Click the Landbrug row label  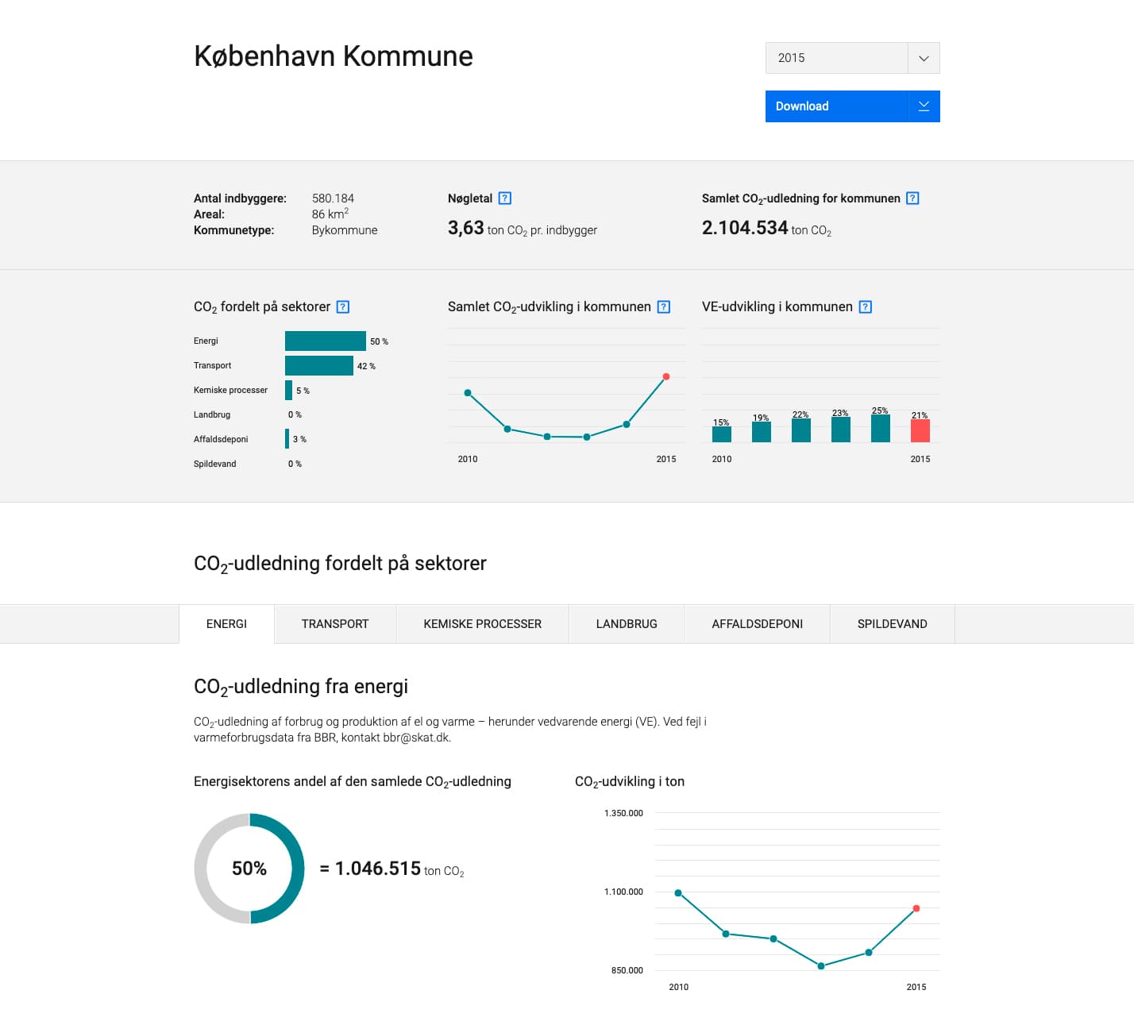click(x=212, y=414)
